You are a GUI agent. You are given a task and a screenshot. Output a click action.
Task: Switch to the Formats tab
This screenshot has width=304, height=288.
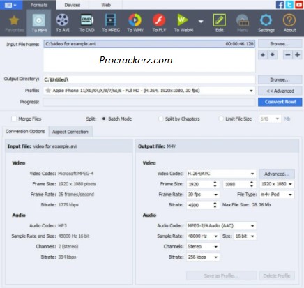point(39,5)
